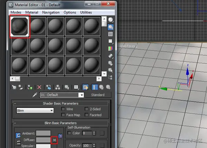Viewport: 207px width, 148px height.
Task: Open material editor Options icon
Action: 110,63
